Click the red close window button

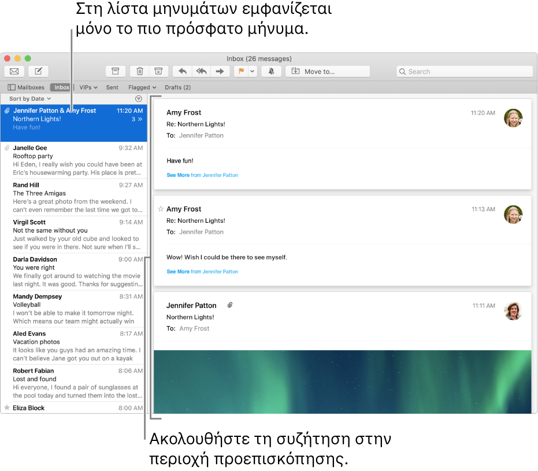click(7, 58)
